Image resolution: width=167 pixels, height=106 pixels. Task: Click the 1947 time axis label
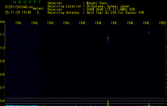coord(114,23)
